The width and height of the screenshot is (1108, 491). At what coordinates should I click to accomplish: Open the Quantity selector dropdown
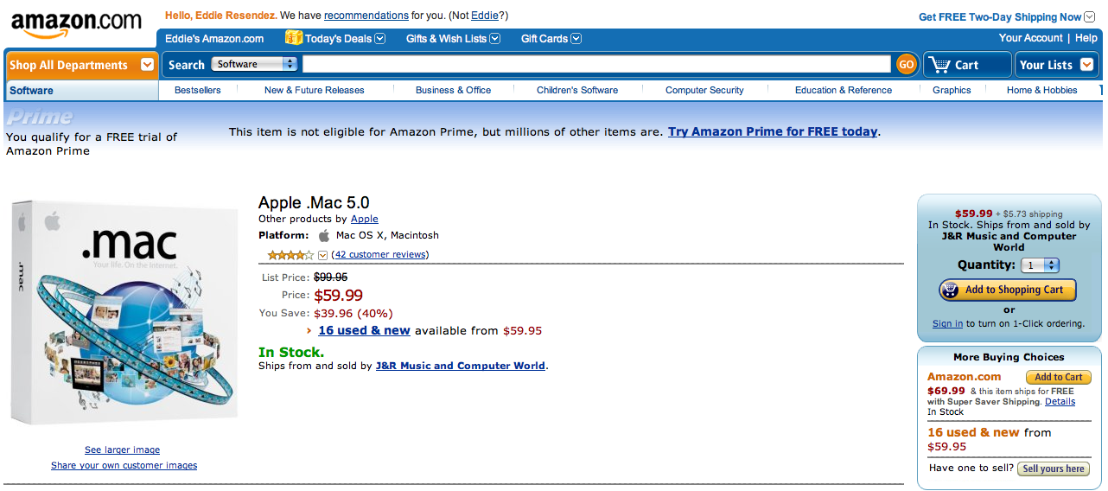(x=1040, y=265)
